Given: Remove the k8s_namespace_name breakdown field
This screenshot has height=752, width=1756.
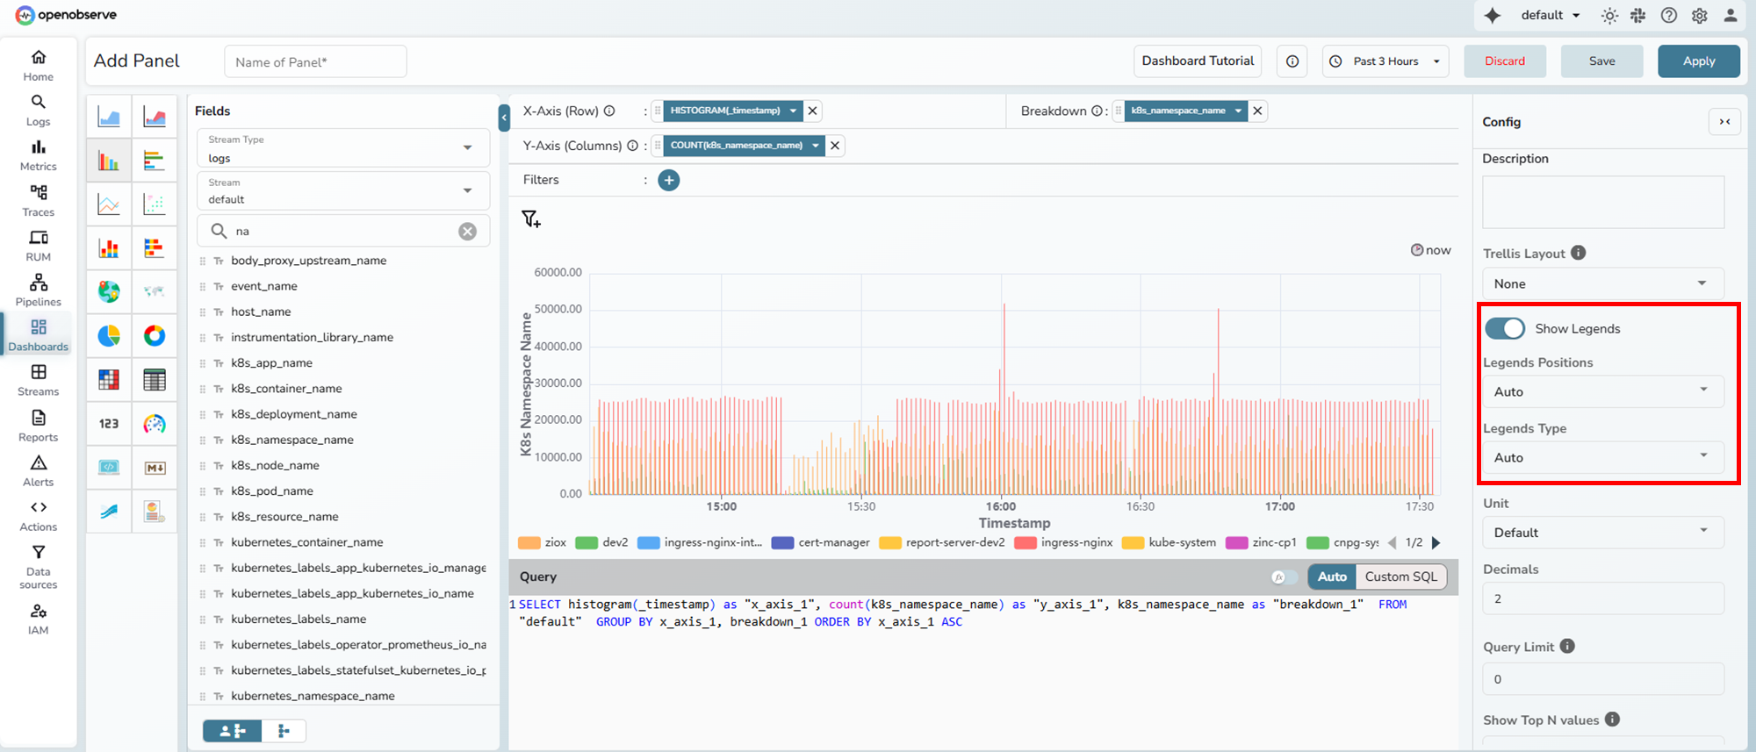Looking at the screenshot, I should coord(1258,111).
